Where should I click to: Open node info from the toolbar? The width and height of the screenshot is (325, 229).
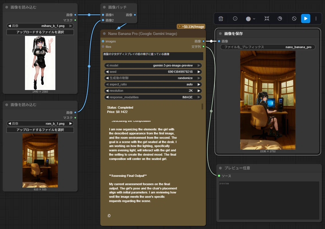pyautogui.click(x=235, y=19)
